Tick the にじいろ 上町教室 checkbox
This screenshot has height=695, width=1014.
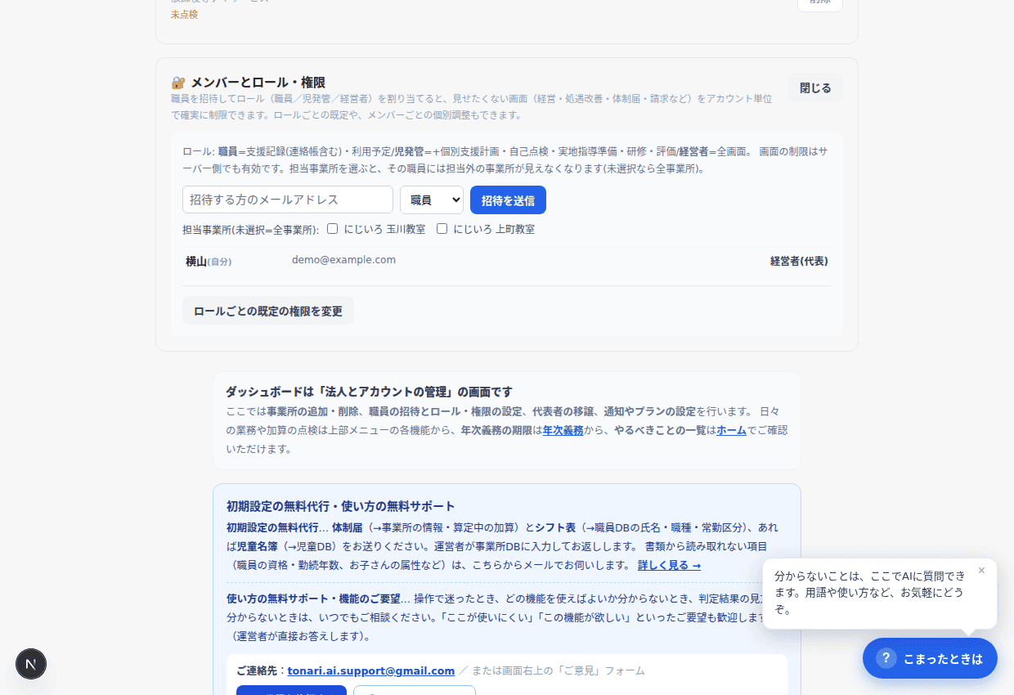pos(442,229)
